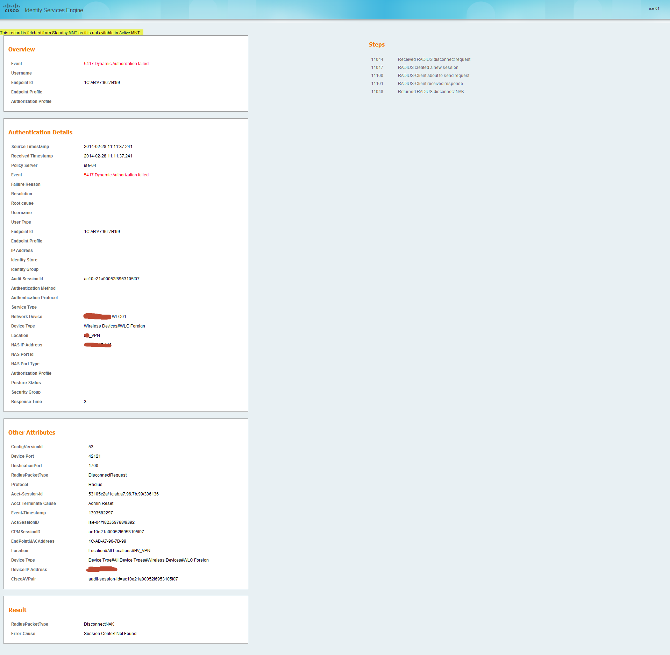Click Network Device value ending WLC01
The height and width of the screenshot is (655, 670).
(x=105, y=317)
